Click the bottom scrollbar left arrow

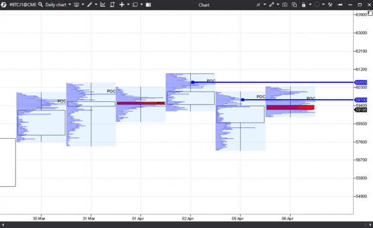tap(3, 224)
